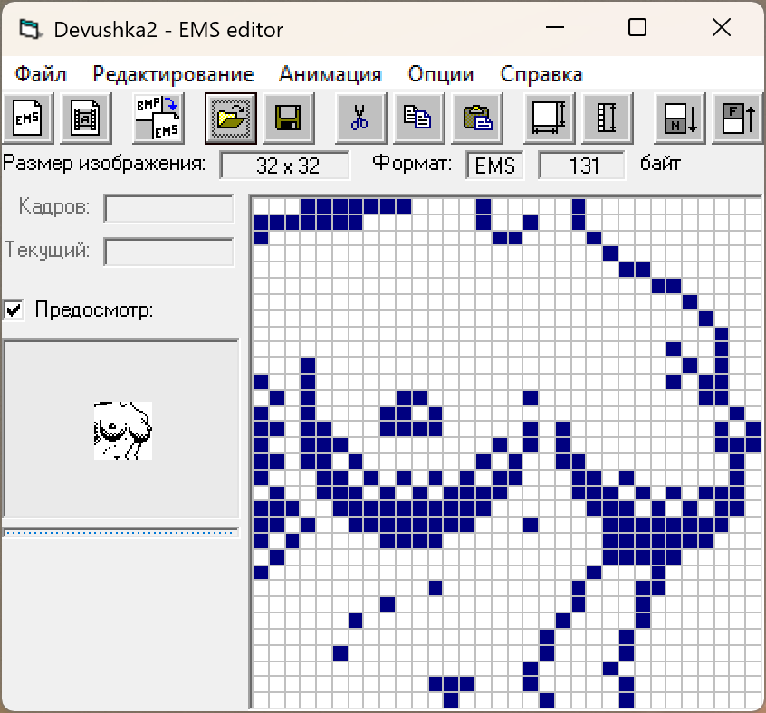The width and height of the screenshot is (766, 713).
Task: Open the Редактирование menu
Action: click(x=173, y=75)
